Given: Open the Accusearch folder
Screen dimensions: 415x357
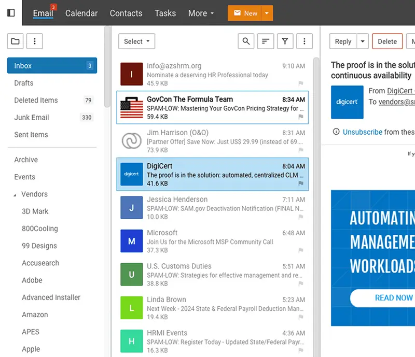Looking at the screenshot, I should (40, 263).
